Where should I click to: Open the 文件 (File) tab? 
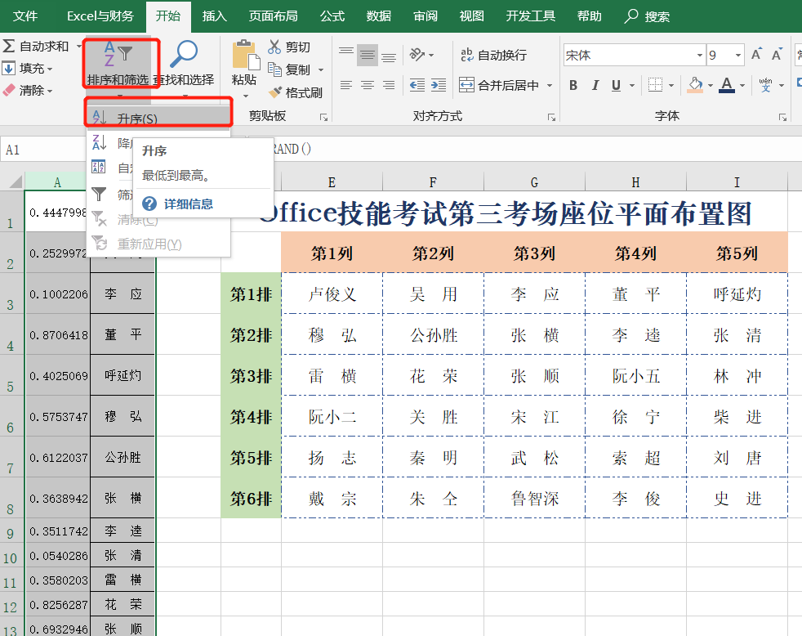point(25,16)
